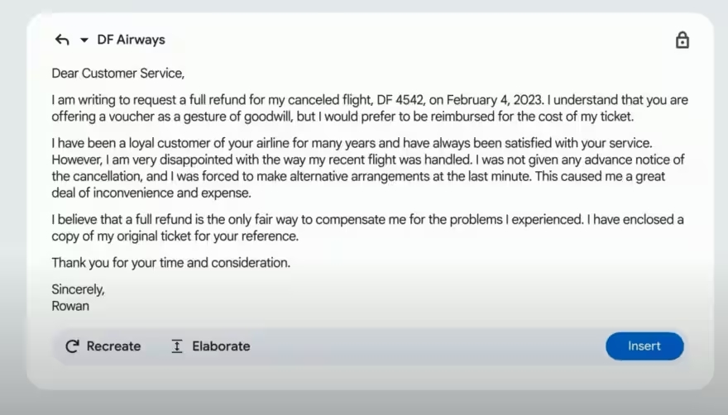Click the 'Rowan' signature name
Screen dimensions: 728x415
[x=70, y=306]
